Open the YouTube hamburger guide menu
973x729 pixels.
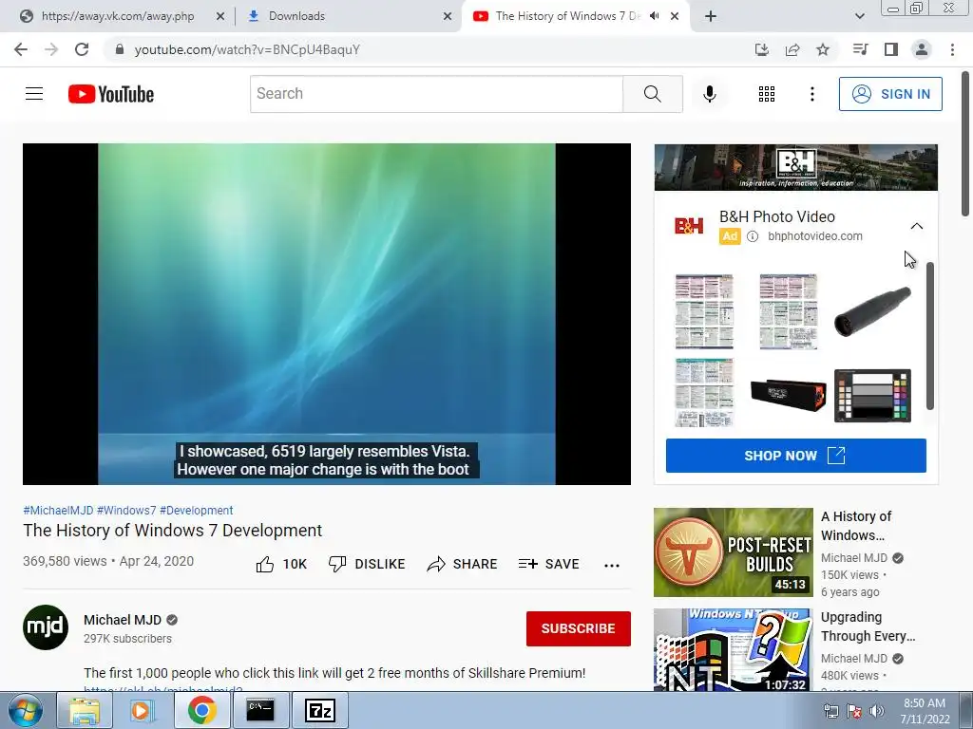point(34,94)
